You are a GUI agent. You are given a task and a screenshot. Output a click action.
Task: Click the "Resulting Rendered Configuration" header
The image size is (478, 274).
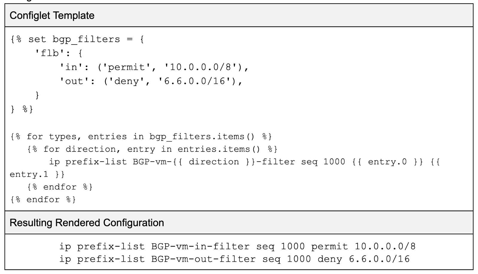coord(87,223)
